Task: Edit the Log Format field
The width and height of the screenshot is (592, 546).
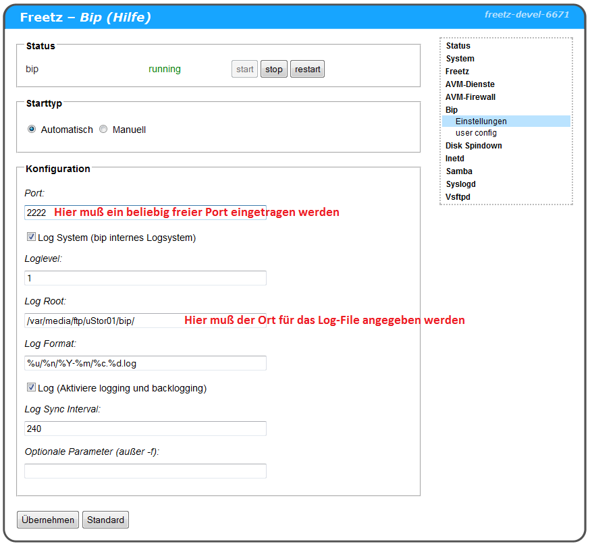Action: pos(145,363)
